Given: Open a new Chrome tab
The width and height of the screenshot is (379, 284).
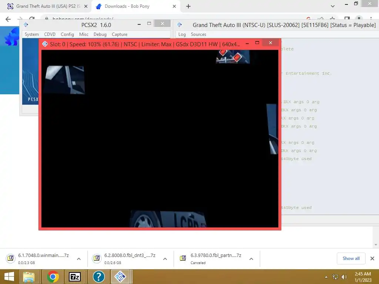Looking at the screenshot, I should (x=188, y=6).
